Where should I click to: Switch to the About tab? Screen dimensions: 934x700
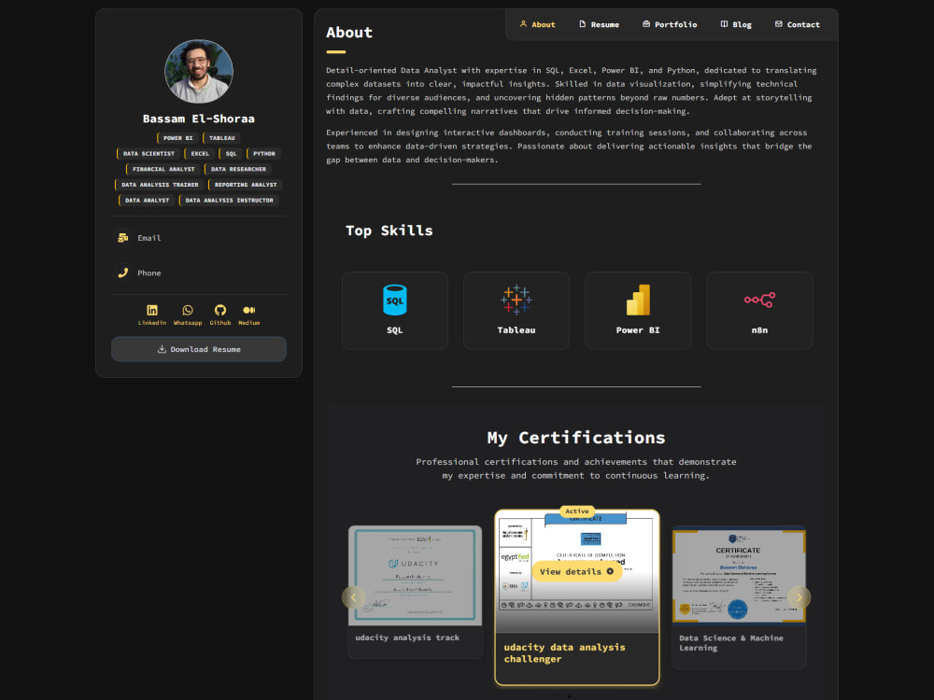(537, 24)
